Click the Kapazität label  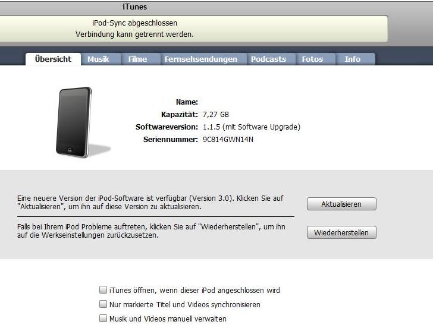click(x=180, y=115)
